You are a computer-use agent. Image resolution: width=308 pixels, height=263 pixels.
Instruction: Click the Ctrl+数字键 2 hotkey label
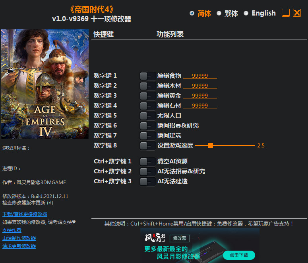click(x=112, y=171)
